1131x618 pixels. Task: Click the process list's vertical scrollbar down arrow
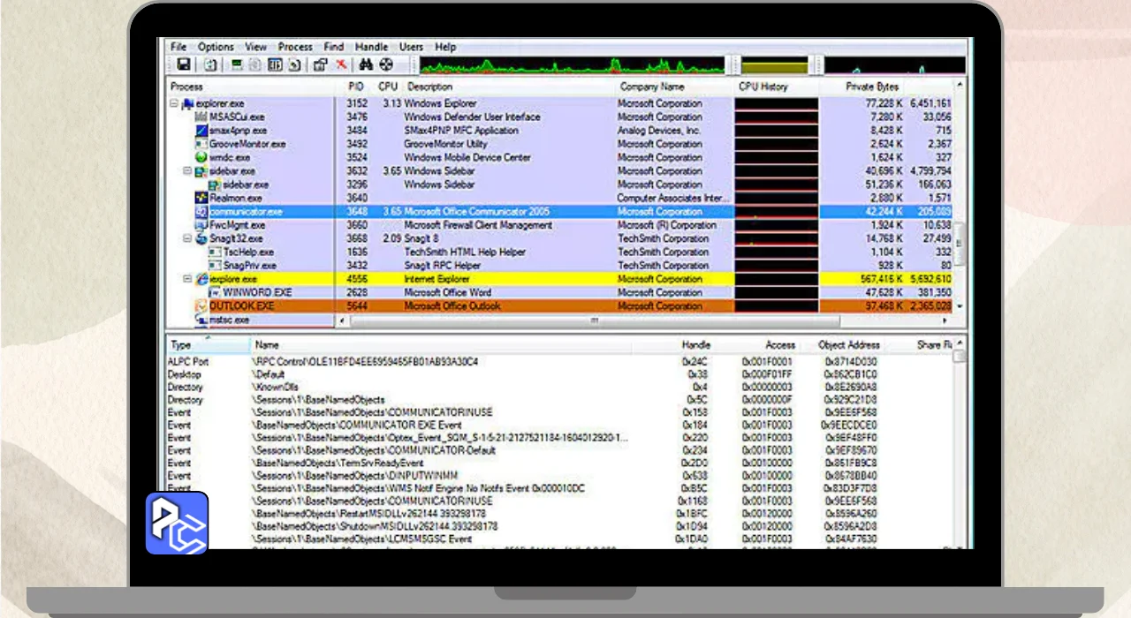point(960,306)
